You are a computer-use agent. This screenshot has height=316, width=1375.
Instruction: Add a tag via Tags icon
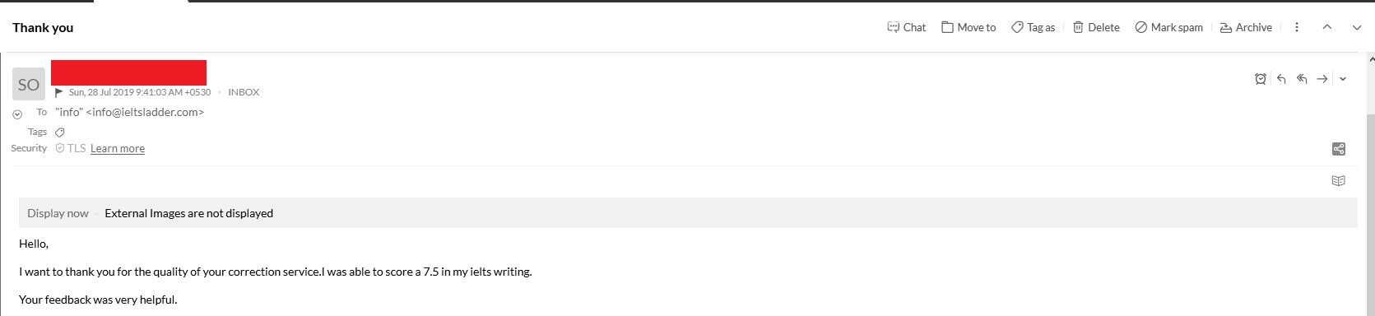click(x=60, y=132)
